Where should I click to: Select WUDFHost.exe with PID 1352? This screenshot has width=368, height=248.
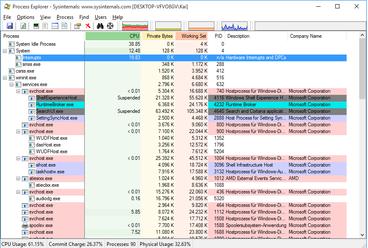coord(174,138)
